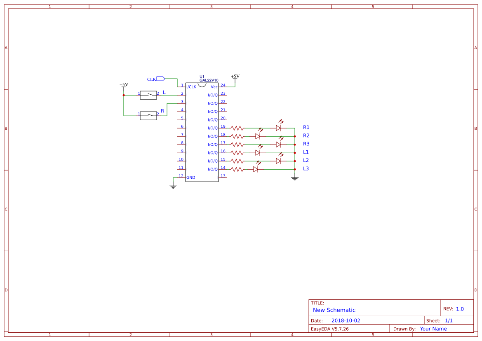Select the ground symbol under pin 12

173,186
